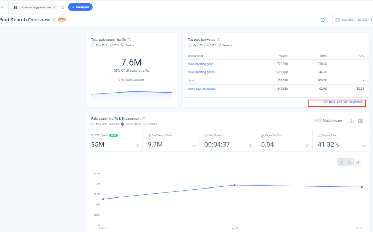The width and height of the screenshot is (373, 232).
Task: Star the website as favorite
Action: [x=63, y=7]
